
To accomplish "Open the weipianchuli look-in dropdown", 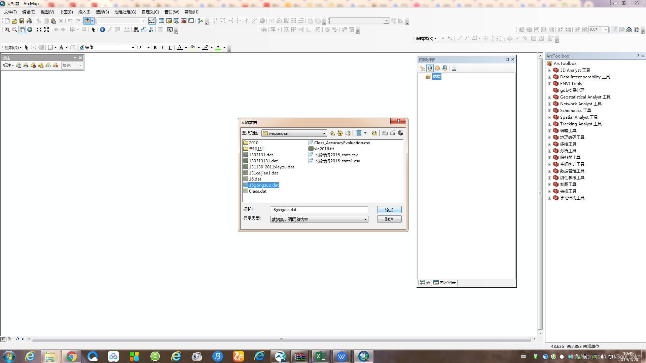I will pos(324,133).
